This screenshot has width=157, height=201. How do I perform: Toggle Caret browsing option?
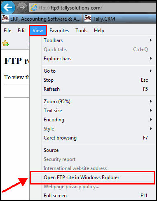click(98, 138)
